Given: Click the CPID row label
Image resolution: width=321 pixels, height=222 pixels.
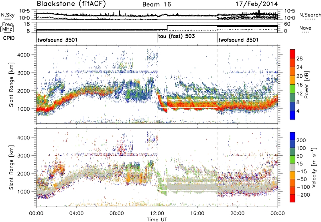Looking at the screenshot, I should click(x=9, y=38).
